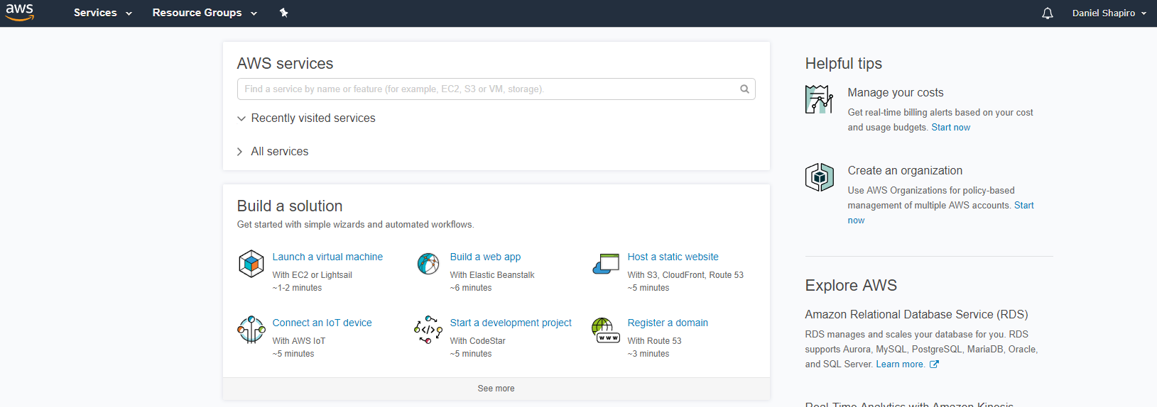1157x407 pixels.
Task: Click the IoT device icon
Action: (x=251, y=330)
